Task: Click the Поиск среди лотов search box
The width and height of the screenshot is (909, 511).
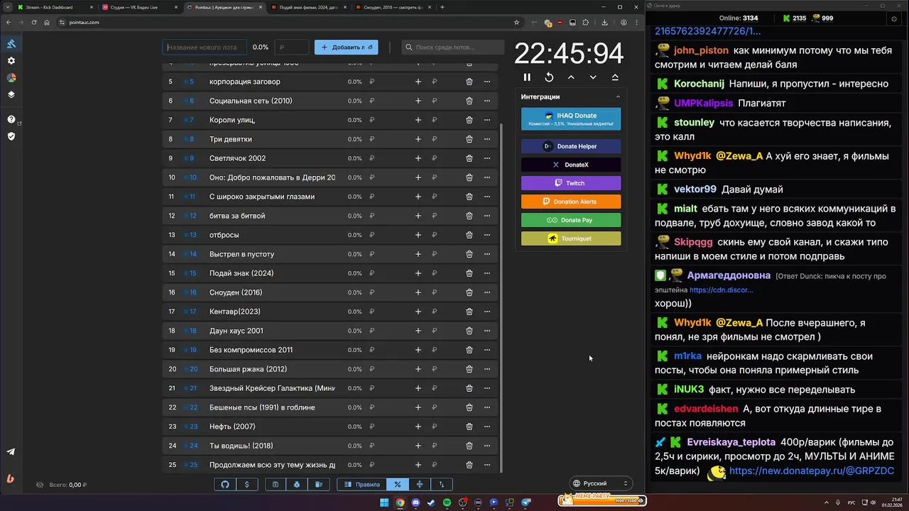Action: coord(453,48)
